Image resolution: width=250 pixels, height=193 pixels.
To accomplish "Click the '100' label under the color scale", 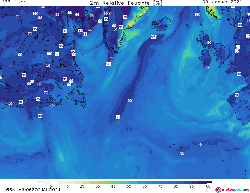I will [x=207, y=186].
